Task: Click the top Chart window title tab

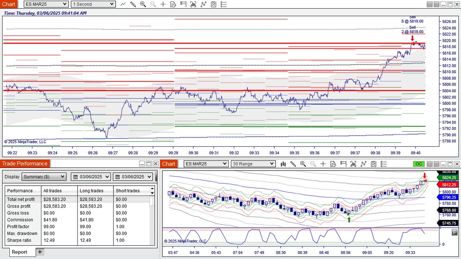Action: click(9, 4)
